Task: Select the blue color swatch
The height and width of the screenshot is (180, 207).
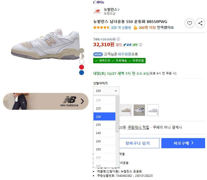Action: pos(82,73)
